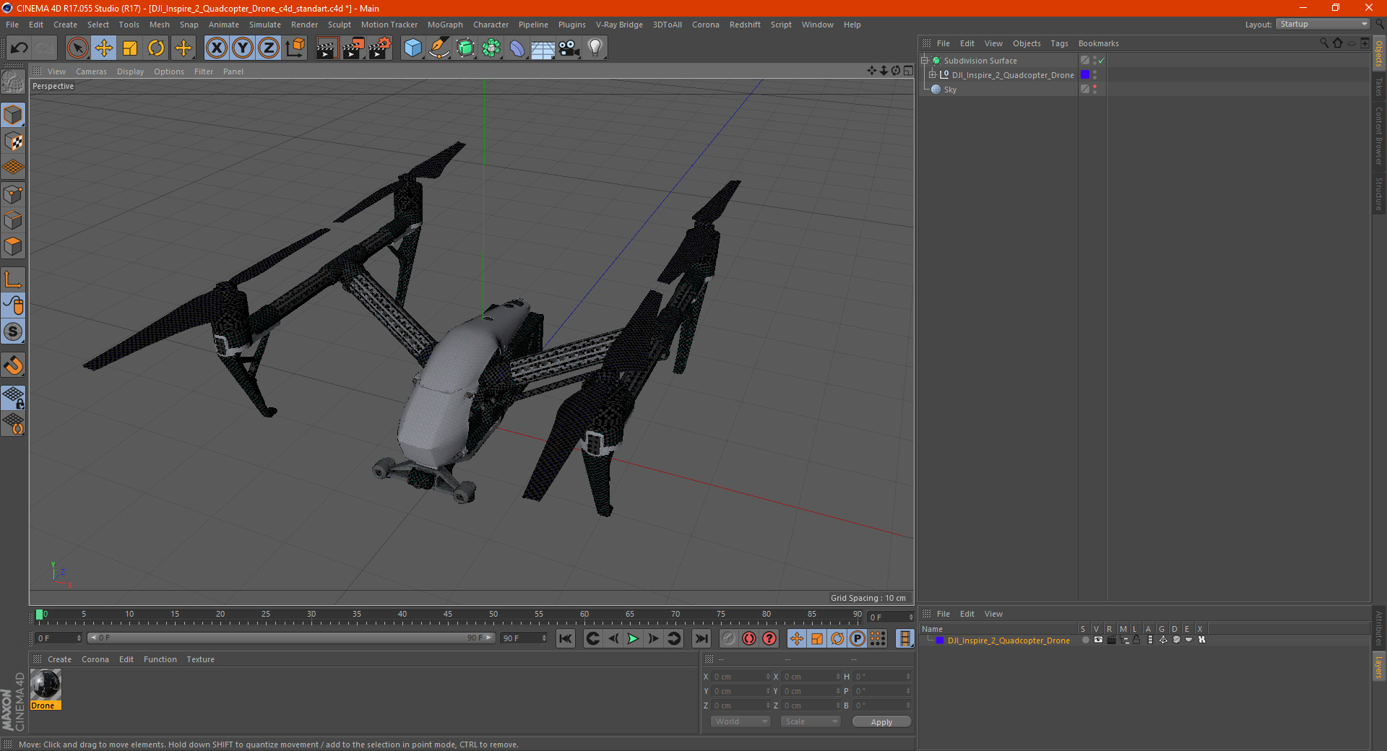Open the World coordinate dropdown

[x=740, y=721]
